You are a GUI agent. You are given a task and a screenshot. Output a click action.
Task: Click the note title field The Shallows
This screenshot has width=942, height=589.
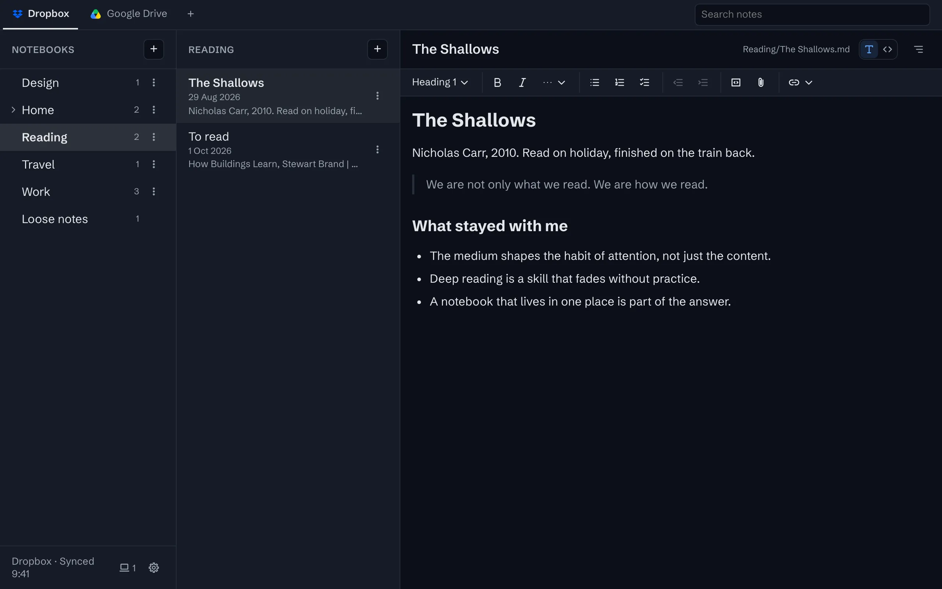coord(456,49)
